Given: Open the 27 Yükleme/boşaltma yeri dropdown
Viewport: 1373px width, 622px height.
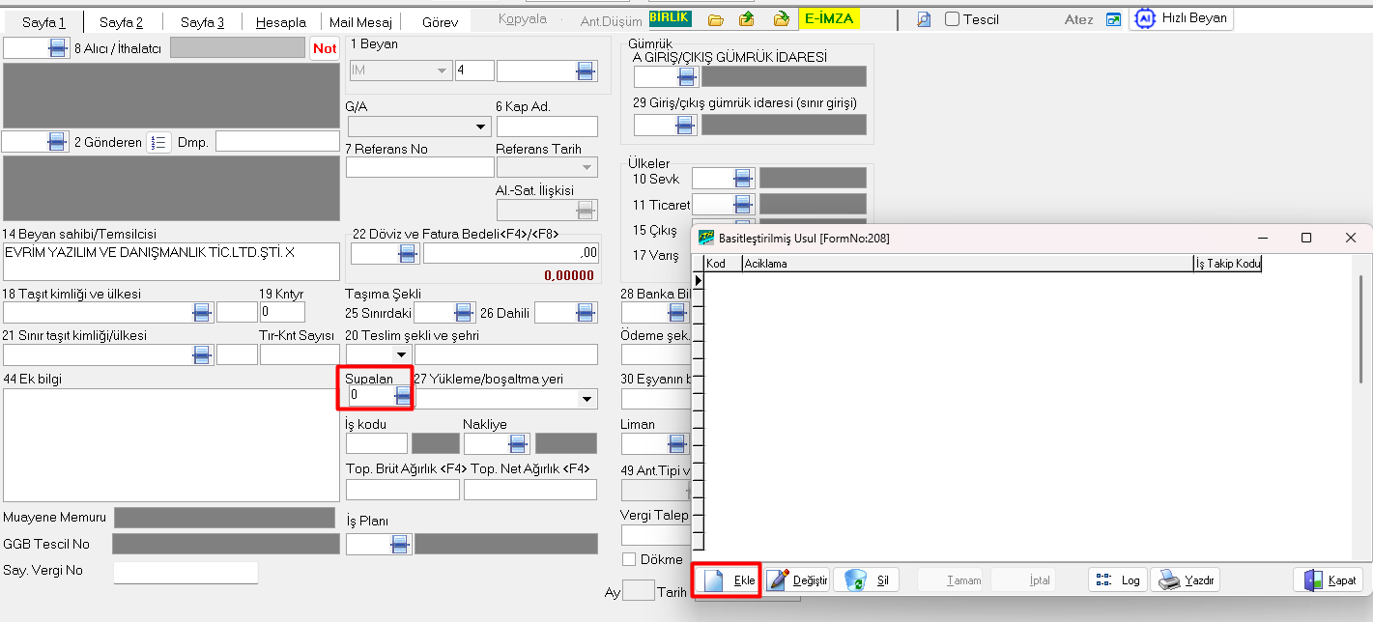Looking at the screenshot, I should coord(586,399).
